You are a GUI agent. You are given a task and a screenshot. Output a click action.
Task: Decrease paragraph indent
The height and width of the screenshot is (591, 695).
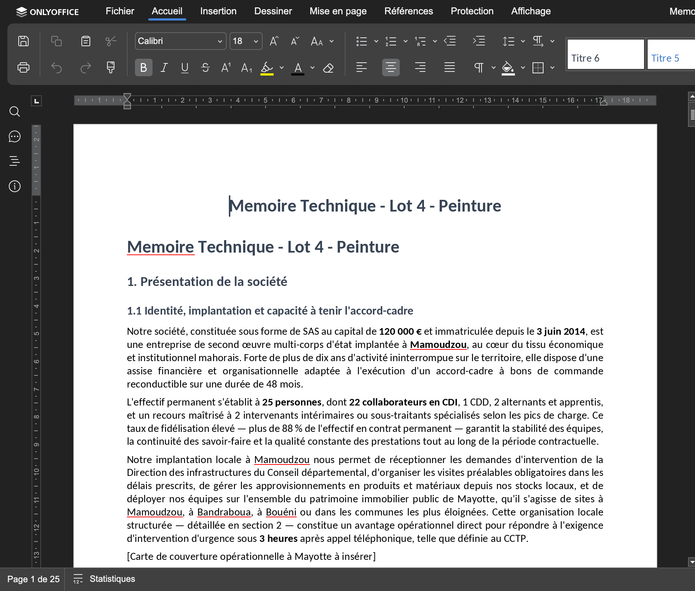[x=450, y=41]
